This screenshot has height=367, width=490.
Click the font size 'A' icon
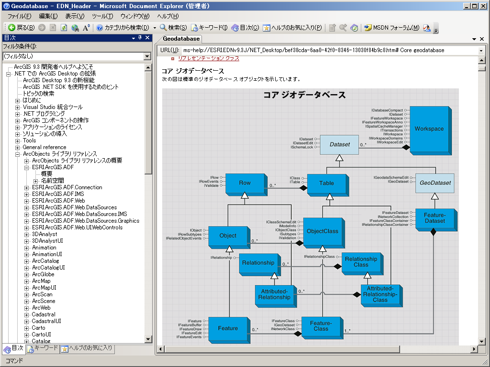[86, 28]
